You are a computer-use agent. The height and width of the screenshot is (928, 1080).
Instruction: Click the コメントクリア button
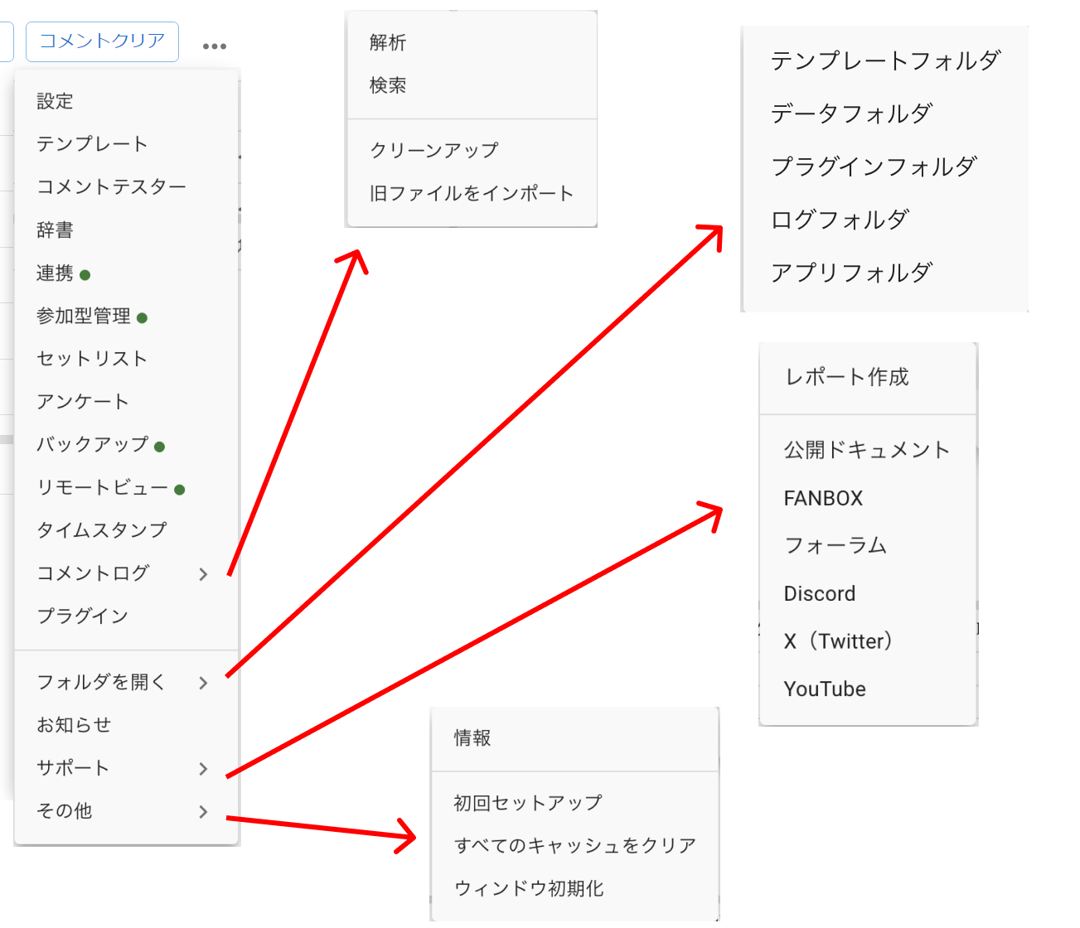pyautogui.click(x=102, y=41)
